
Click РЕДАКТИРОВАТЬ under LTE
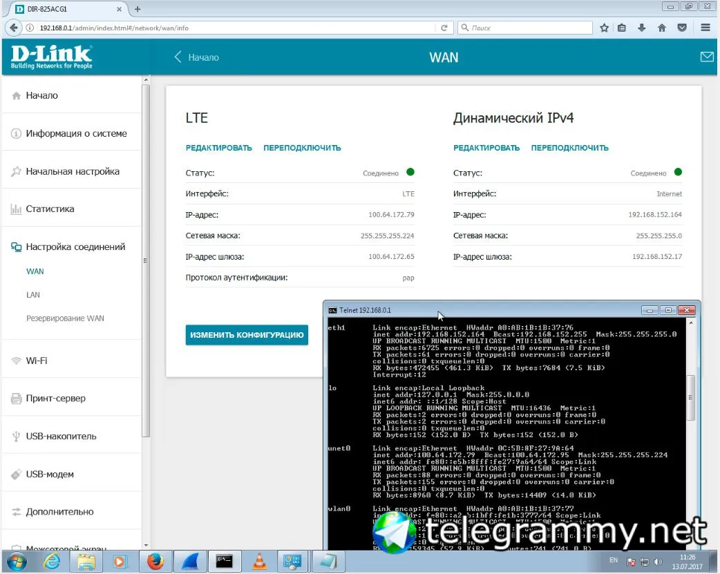pos(218,148)
